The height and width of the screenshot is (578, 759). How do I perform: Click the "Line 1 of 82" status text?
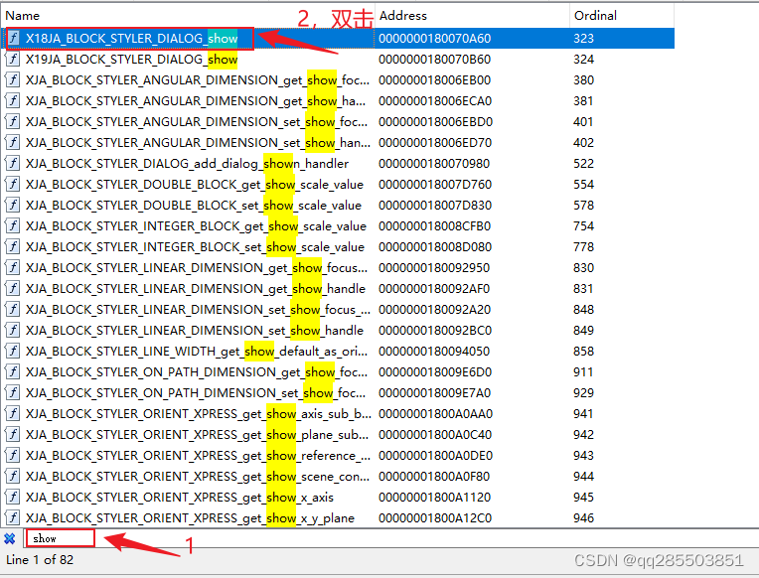coord(40,560)
